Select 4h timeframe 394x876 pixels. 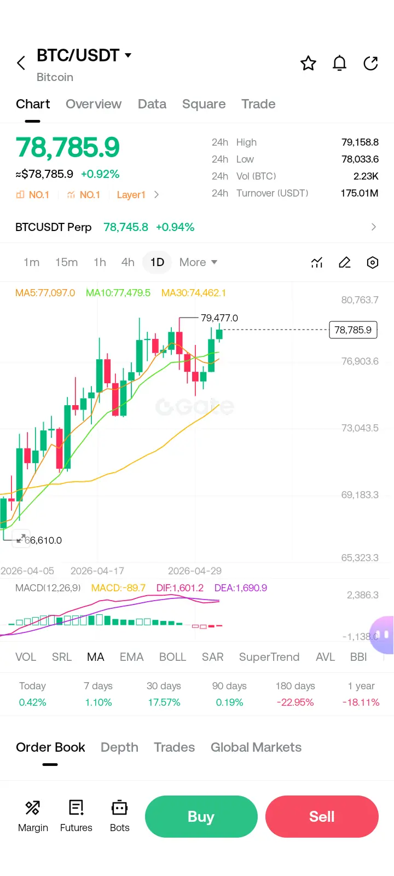tap(128, 262)
